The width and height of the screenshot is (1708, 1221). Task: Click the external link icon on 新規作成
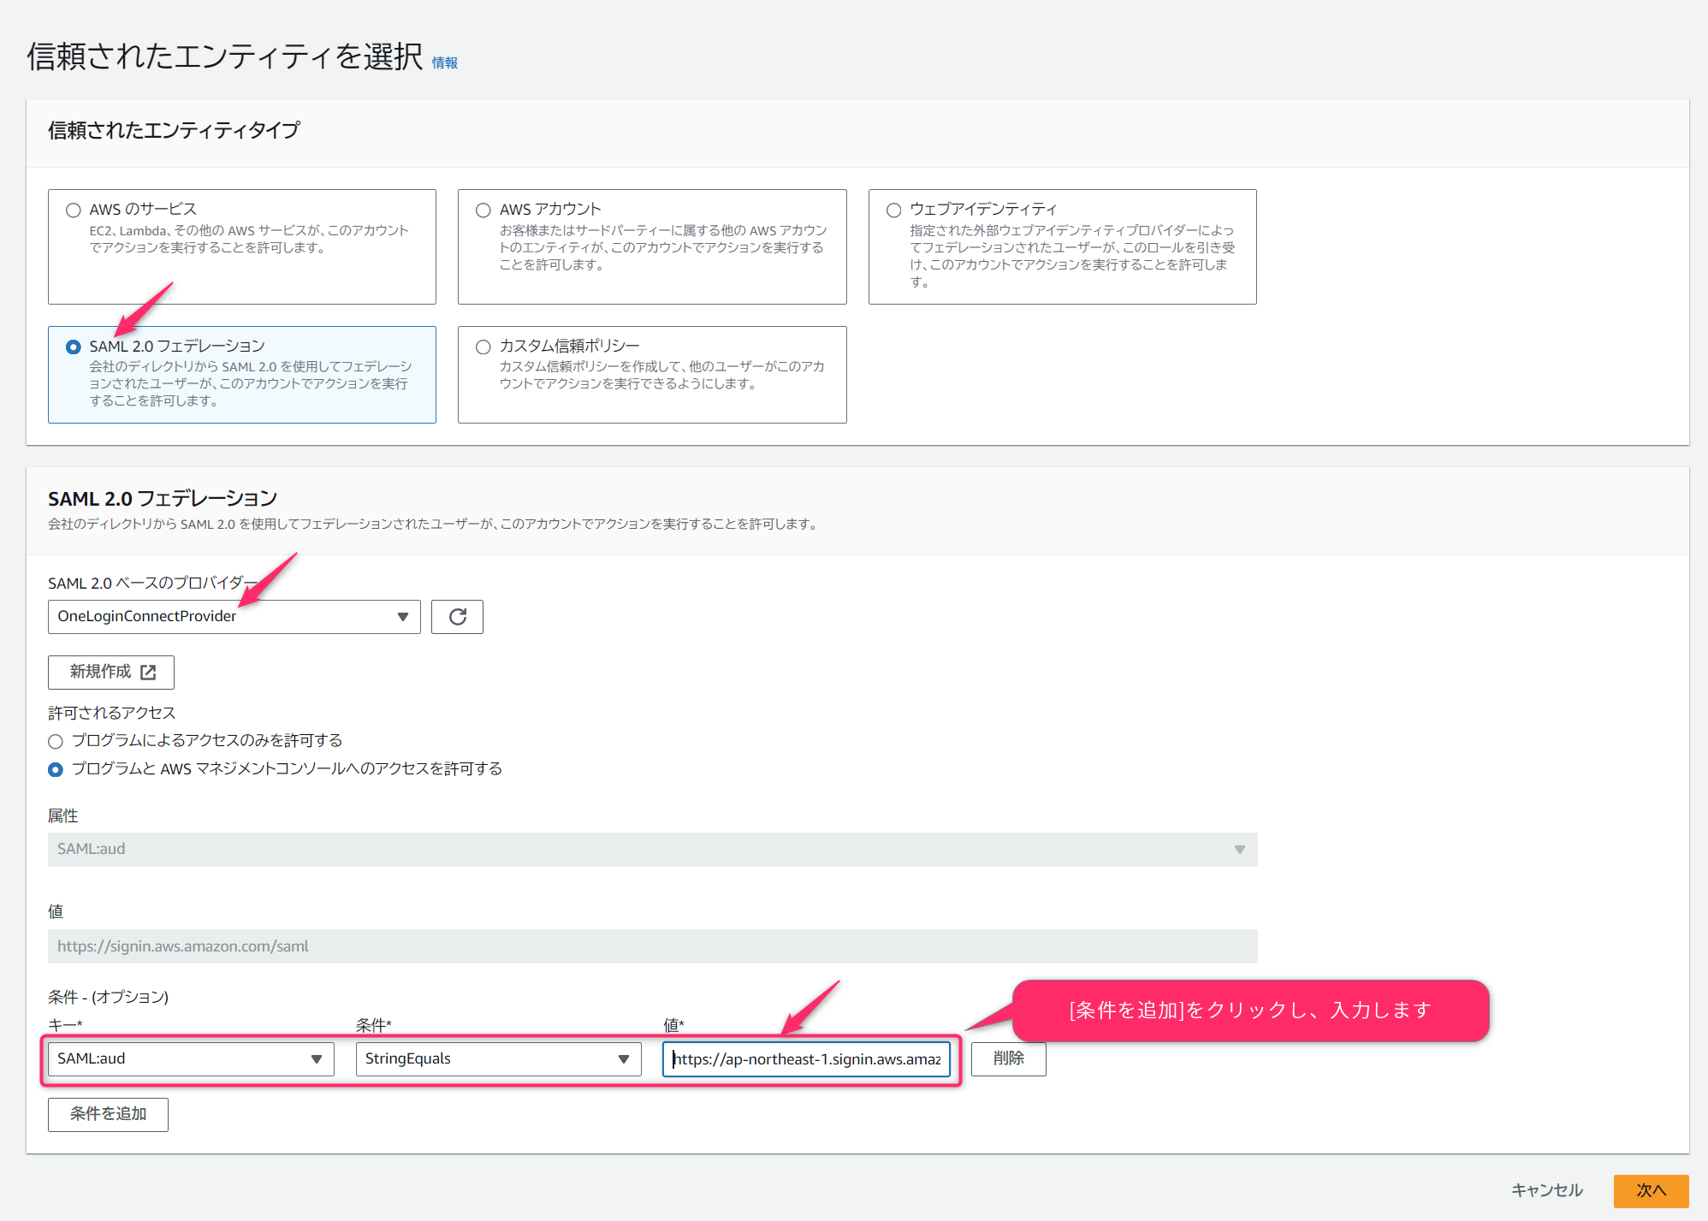point(148,673)
